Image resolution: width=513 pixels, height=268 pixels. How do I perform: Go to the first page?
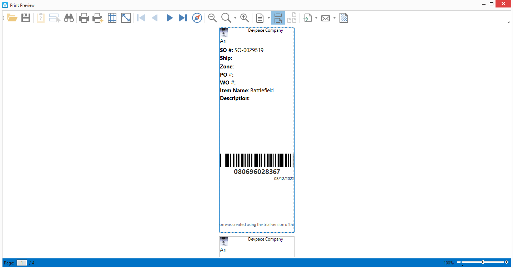point(141,18)
